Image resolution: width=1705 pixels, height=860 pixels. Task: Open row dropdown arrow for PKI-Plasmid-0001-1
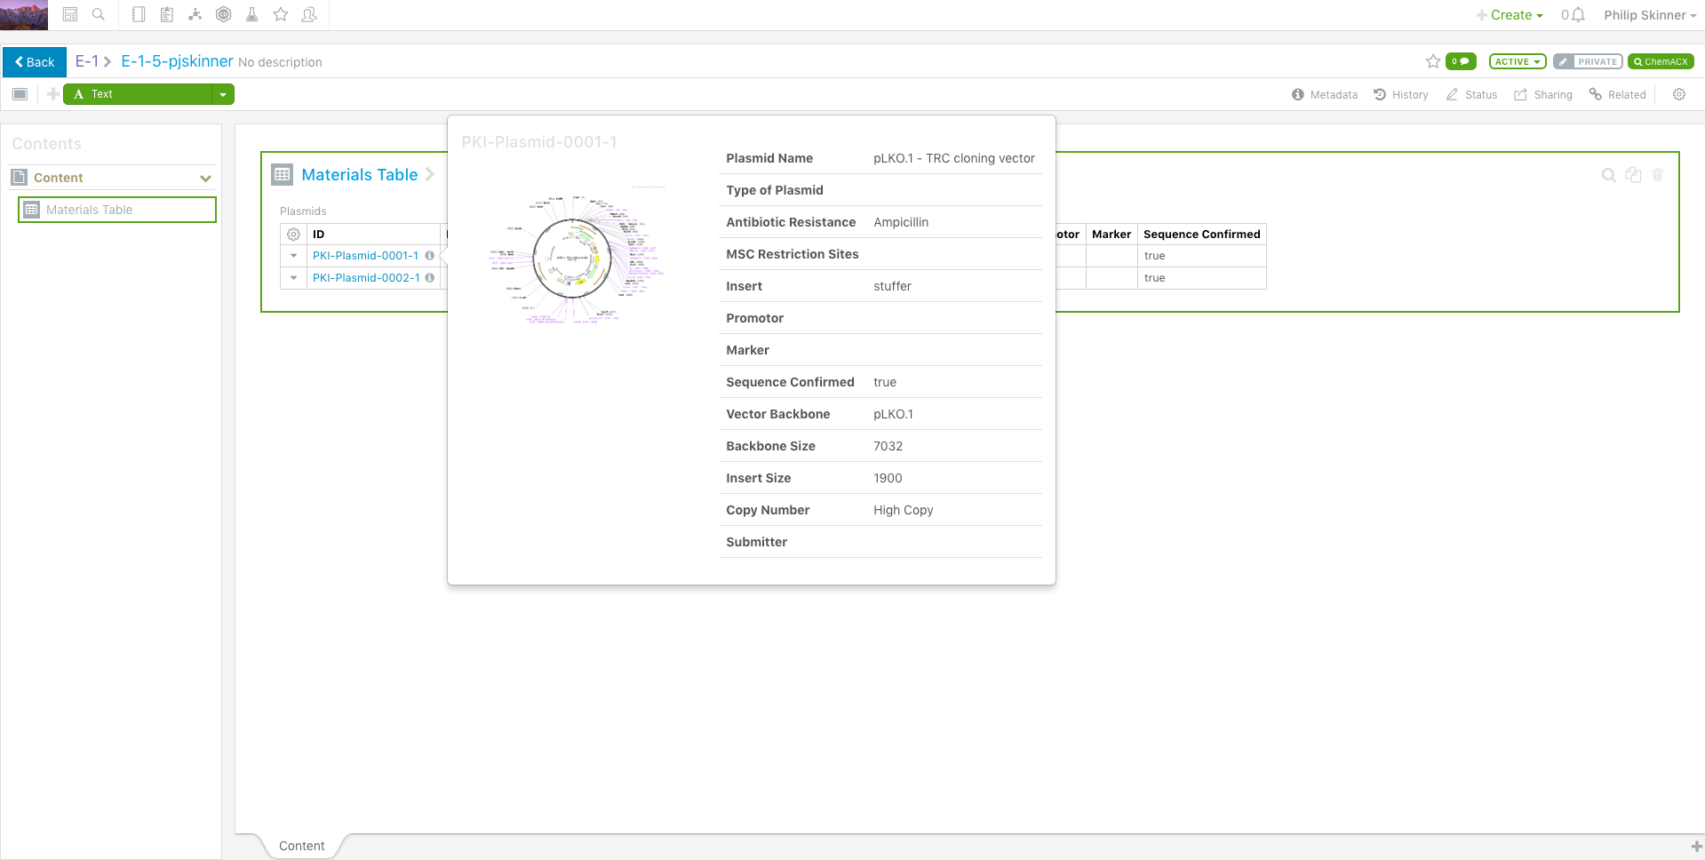(293, 256)
